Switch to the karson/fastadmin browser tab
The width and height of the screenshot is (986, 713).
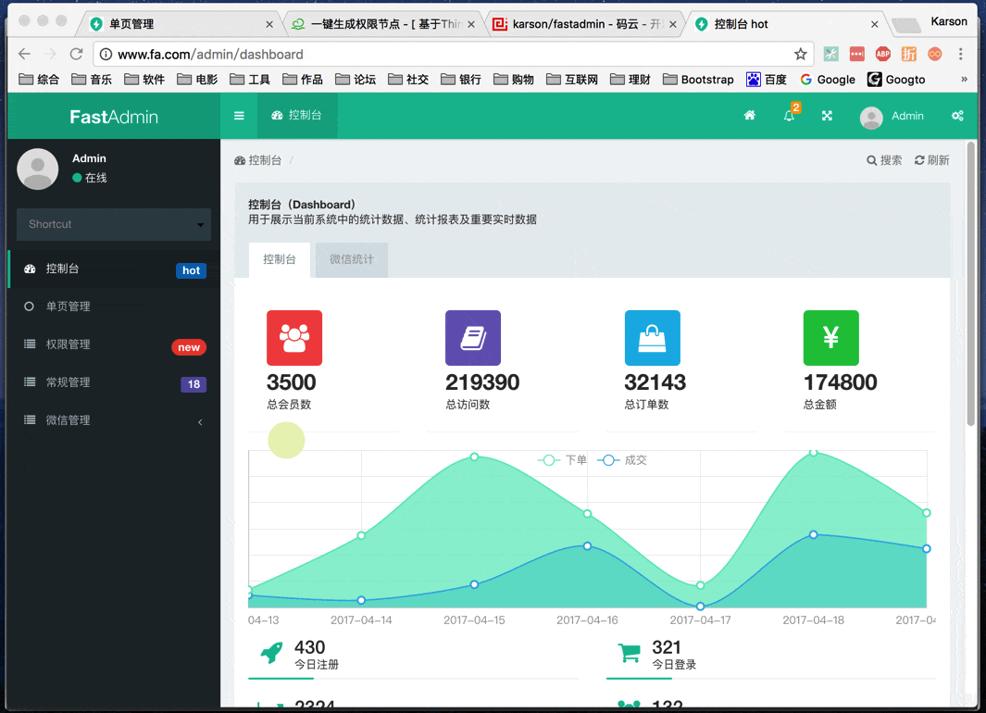click(583, 24)
